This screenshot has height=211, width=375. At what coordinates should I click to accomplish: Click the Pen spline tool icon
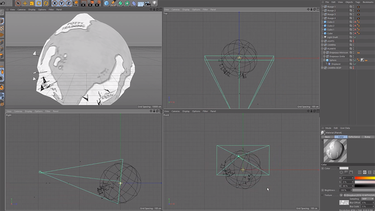point(113,3)
